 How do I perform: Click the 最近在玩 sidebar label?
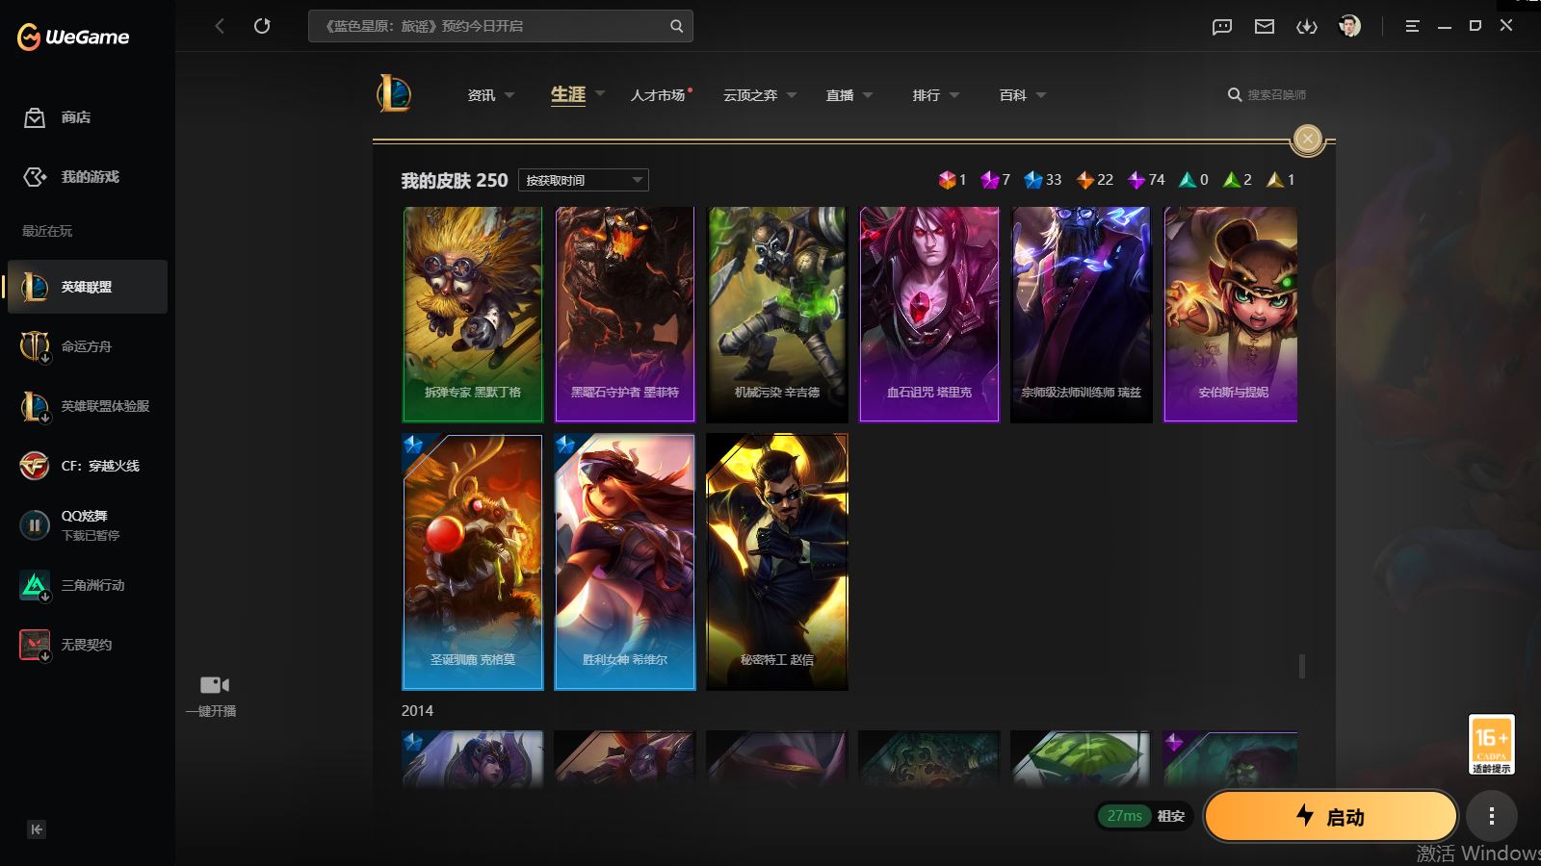click(x=47, y=231)
